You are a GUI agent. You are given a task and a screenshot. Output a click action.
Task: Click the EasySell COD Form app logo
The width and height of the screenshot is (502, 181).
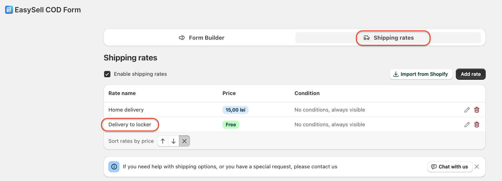[x=9, y=10]
